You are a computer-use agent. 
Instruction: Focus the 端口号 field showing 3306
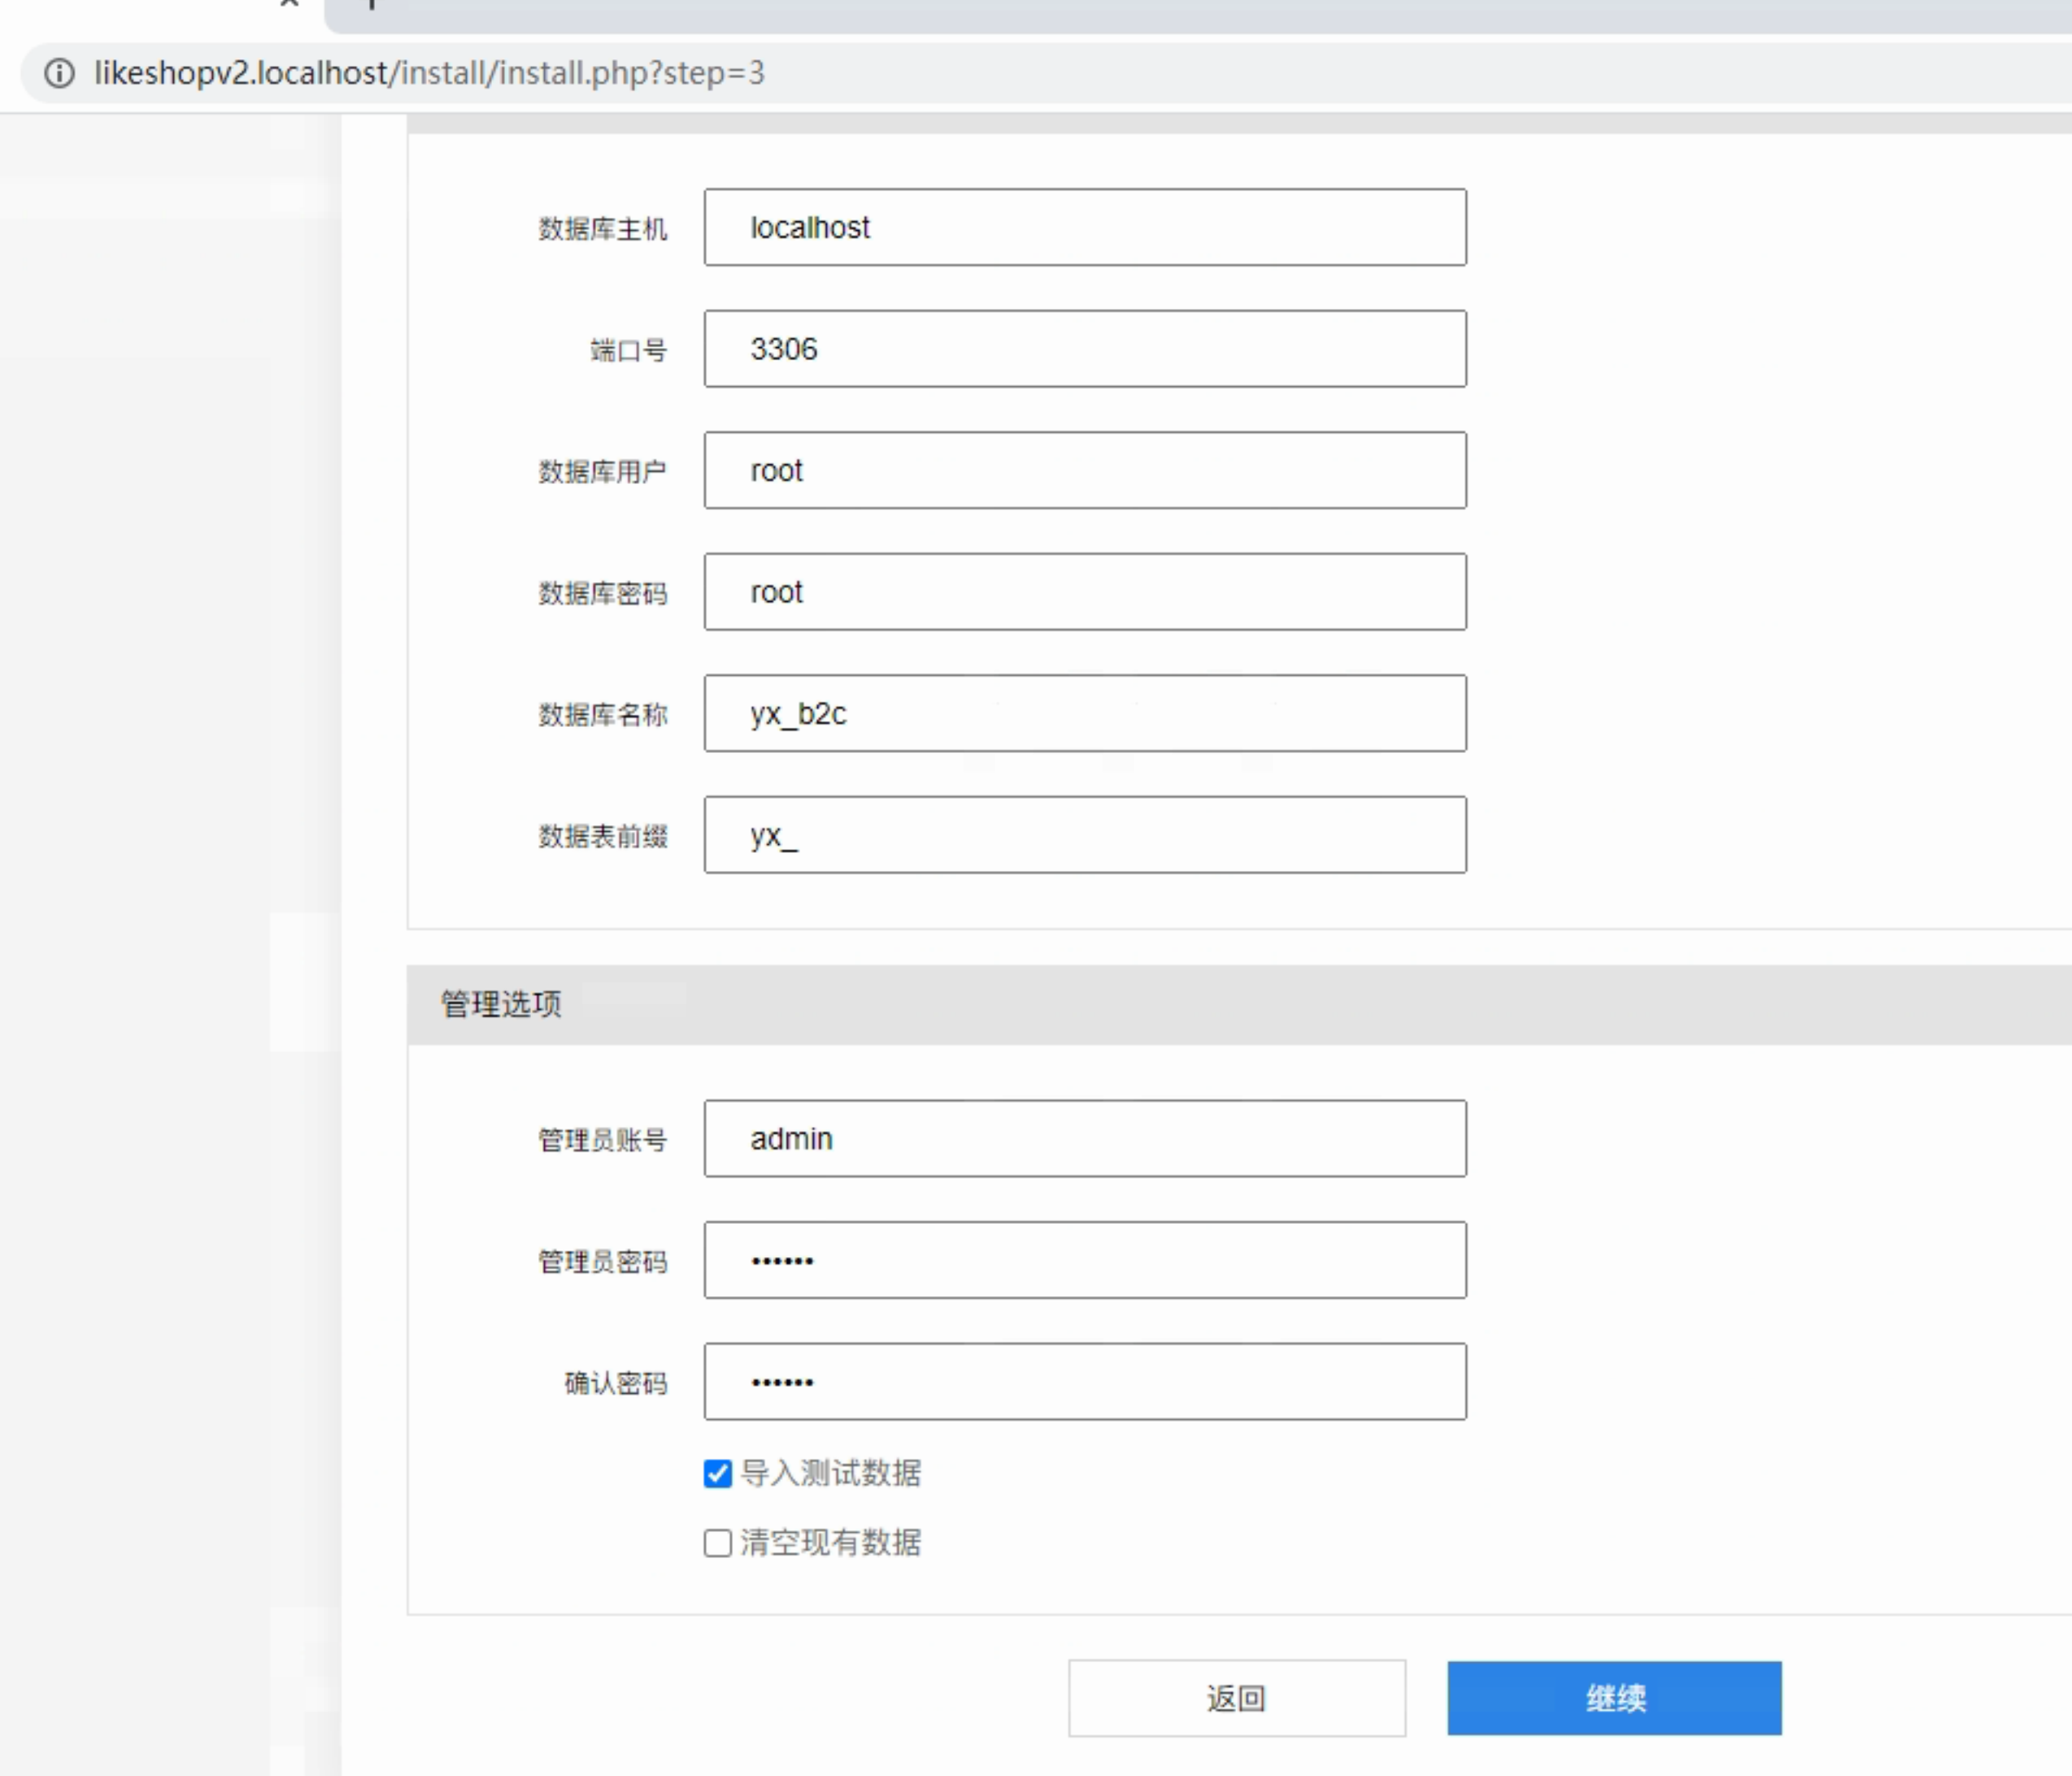[x=1085, y=349]
